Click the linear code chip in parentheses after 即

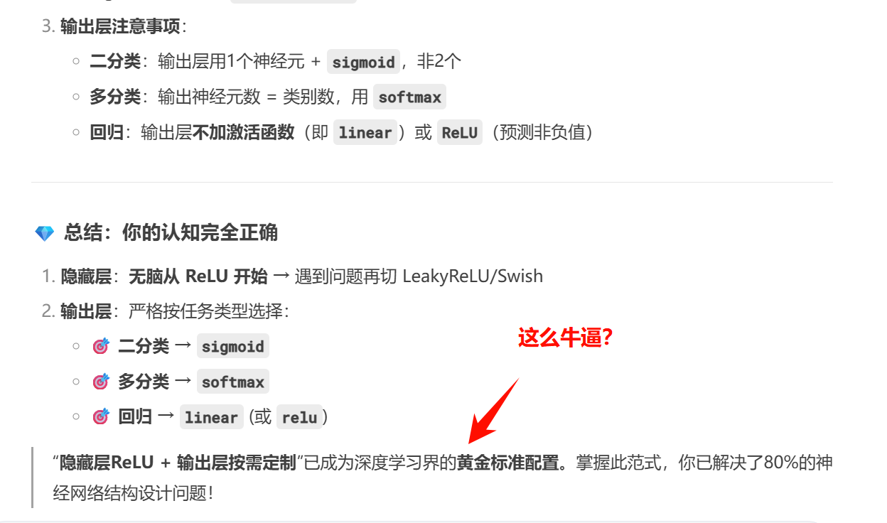point(365,132)
